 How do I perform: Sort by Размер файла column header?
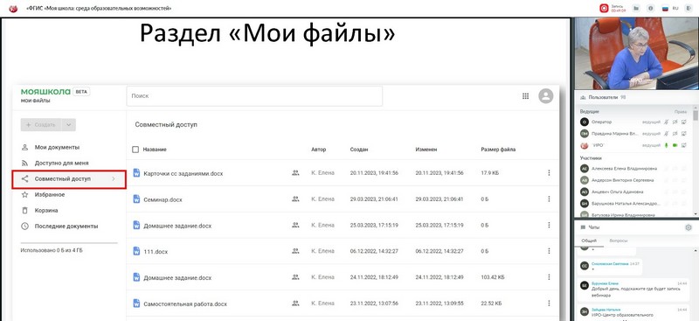tap(498, 150)
